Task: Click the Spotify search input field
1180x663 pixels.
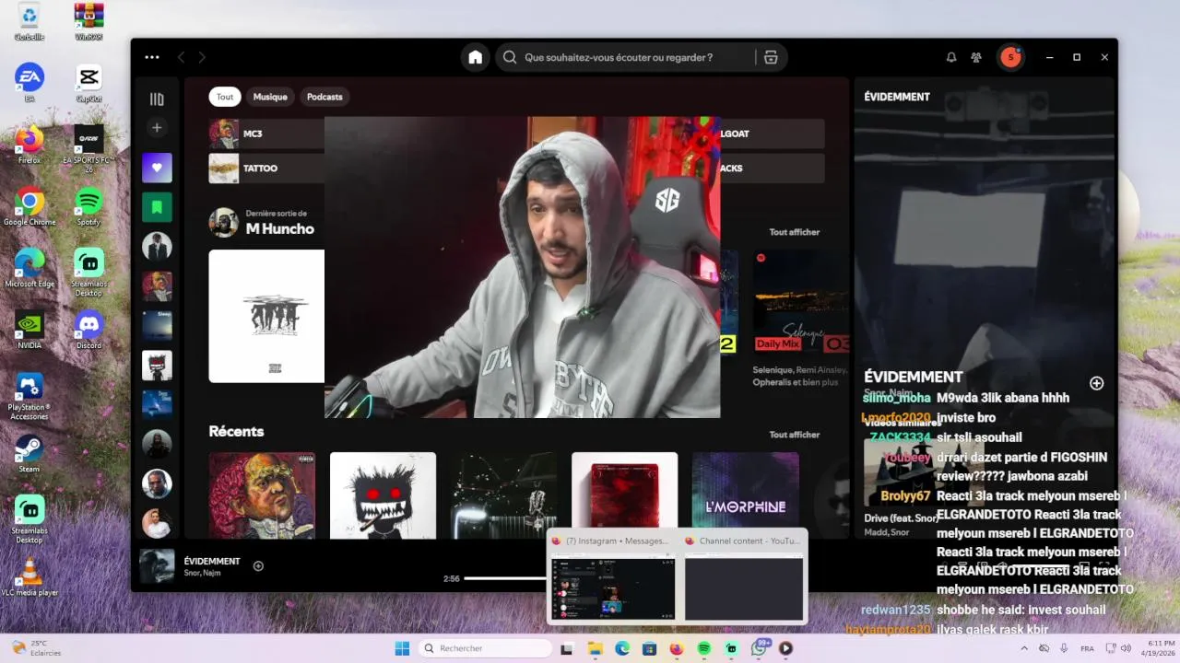Action: [627, 57]
